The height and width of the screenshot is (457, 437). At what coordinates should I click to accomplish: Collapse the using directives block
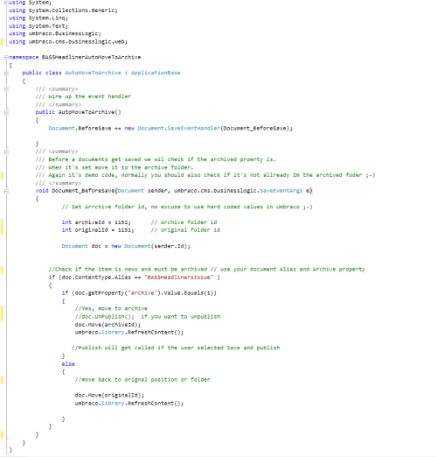tap(6, 3)
